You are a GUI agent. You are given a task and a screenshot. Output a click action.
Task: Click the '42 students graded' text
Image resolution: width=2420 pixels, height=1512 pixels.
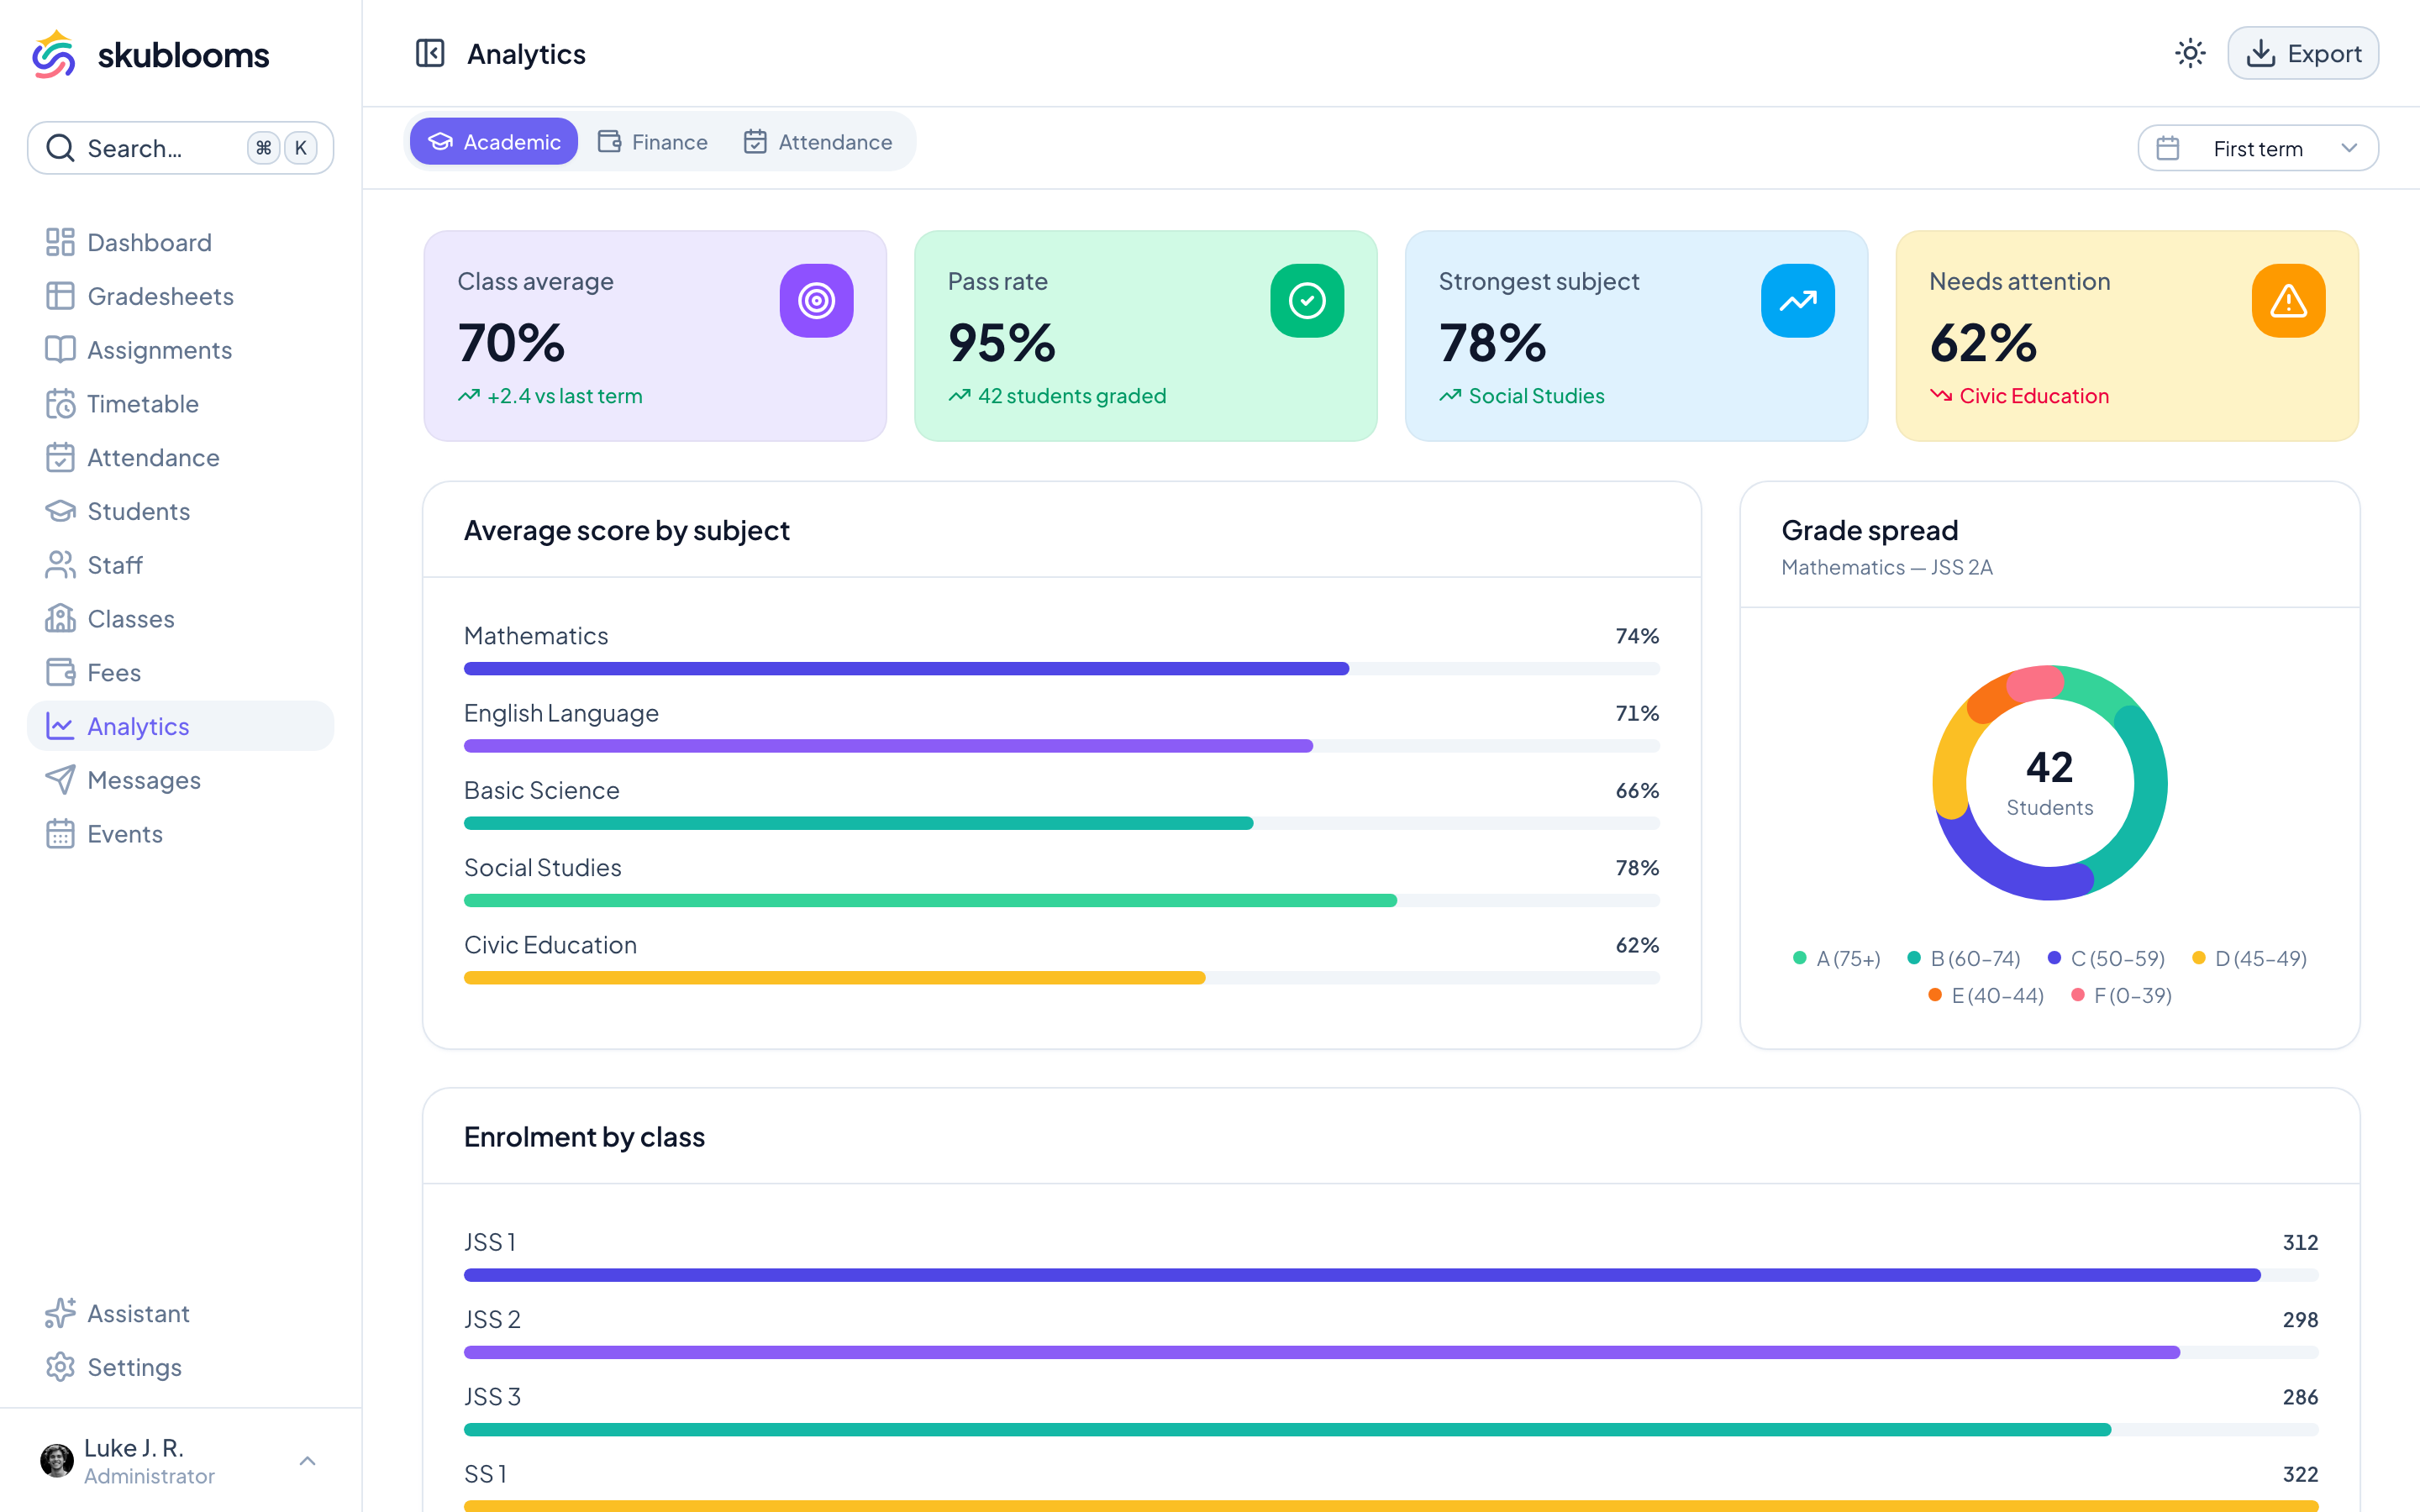1072,396
